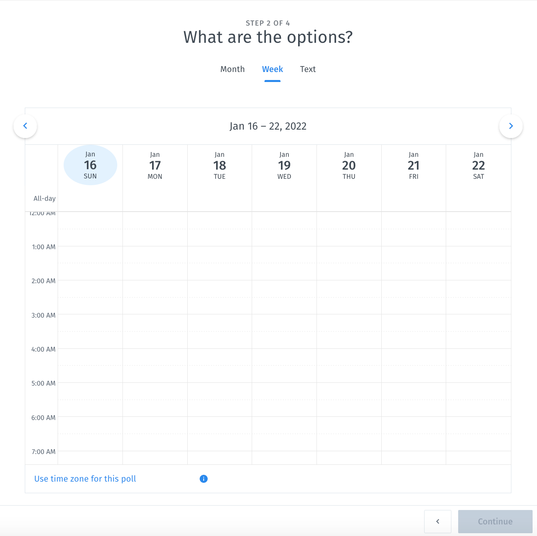This screenshot has width=537, height=536.
Task: Switch to the Month tab
Action: tap(232, 69)
